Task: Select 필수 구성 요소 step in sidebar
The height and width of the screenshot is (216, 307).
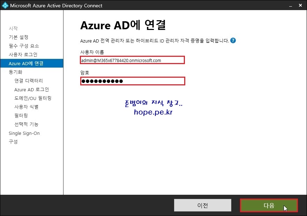Action: [24, 46]
